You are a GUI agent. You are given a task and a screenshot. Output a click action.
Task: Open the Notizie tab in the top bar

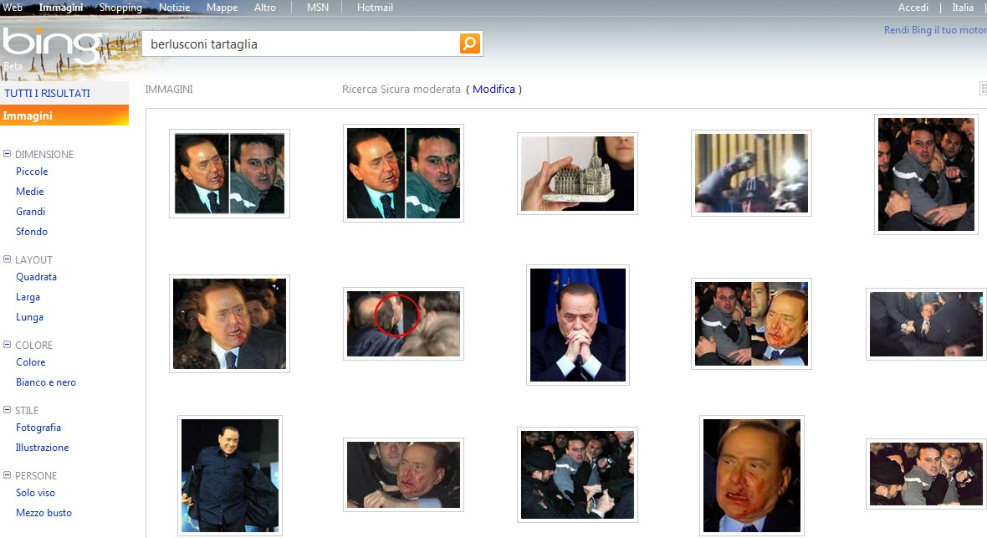click(x=174, y=8)
